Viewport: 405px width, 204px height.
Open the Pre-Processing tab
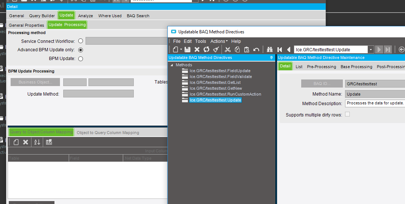pyautogui.click(x=321, y=67)
